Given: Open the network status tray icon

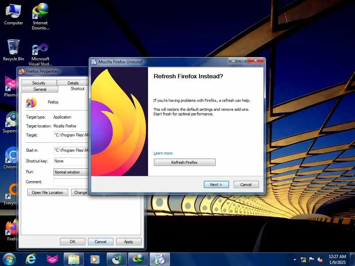Looking at the screenshot, I should pyautogui.click(x=303, y=259).
